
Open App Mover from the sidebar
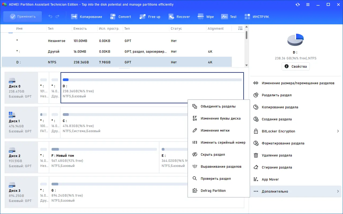(x=270, y=179)
